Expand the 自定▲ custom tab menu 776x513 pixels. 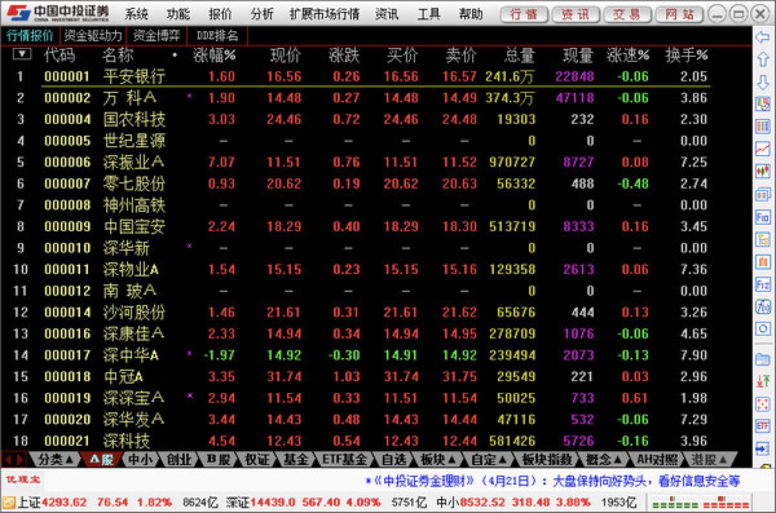click(490, 459)
